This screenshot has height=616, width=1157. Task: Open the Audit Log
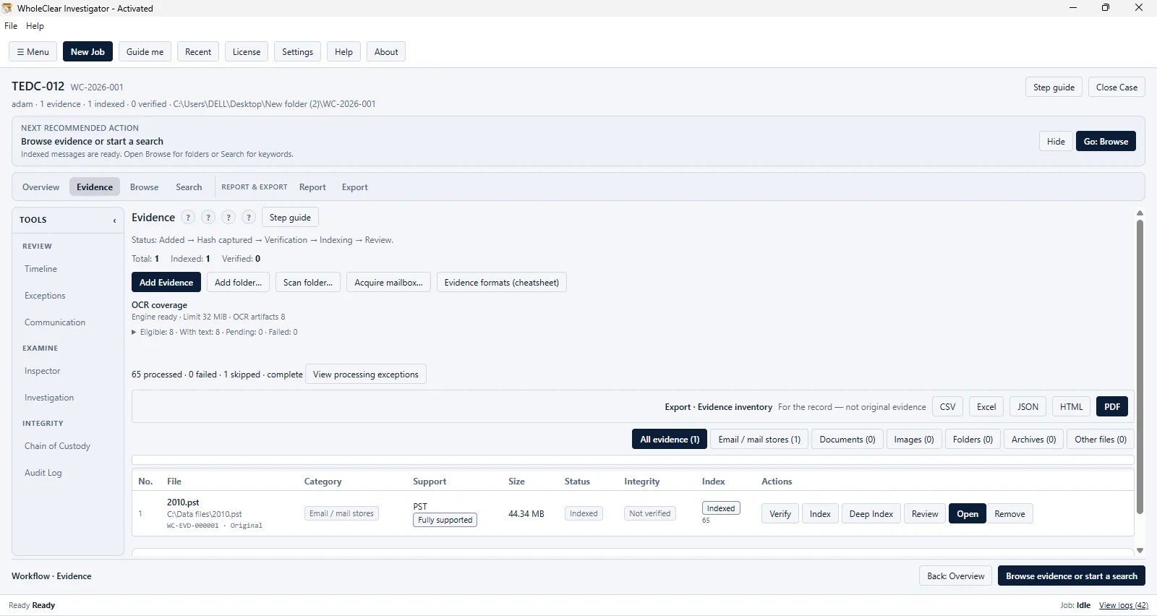43,473
